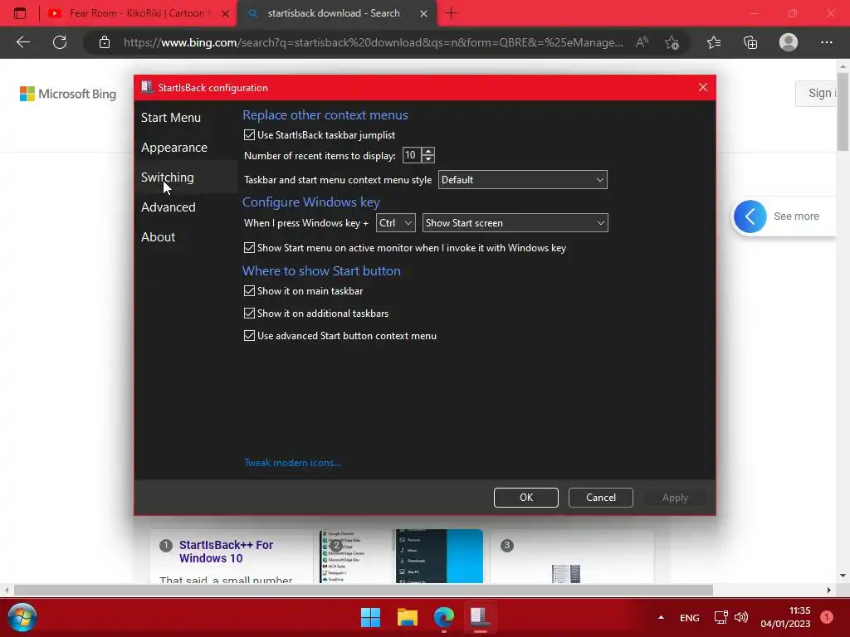The image size is (850, 637).
Task: Click the Tweak modern icons link
Action: pos(292,463)
